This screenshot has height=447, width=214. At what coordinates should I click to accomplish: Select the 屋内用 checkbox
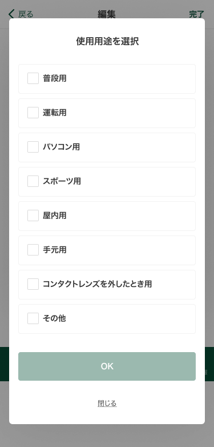coord(33,215)
